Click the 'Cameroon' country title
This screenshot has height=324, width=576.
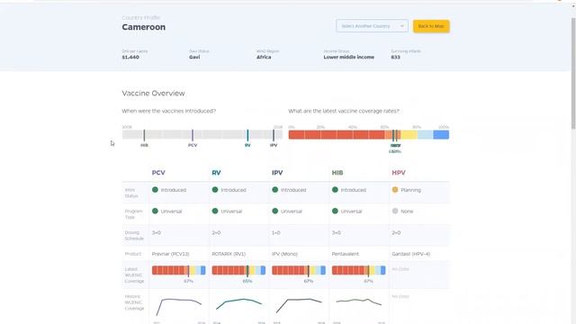point(144,27)
